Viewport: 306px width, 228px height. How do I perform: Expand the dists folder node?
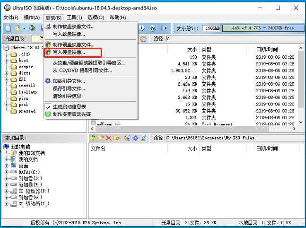tap(7, 73)
